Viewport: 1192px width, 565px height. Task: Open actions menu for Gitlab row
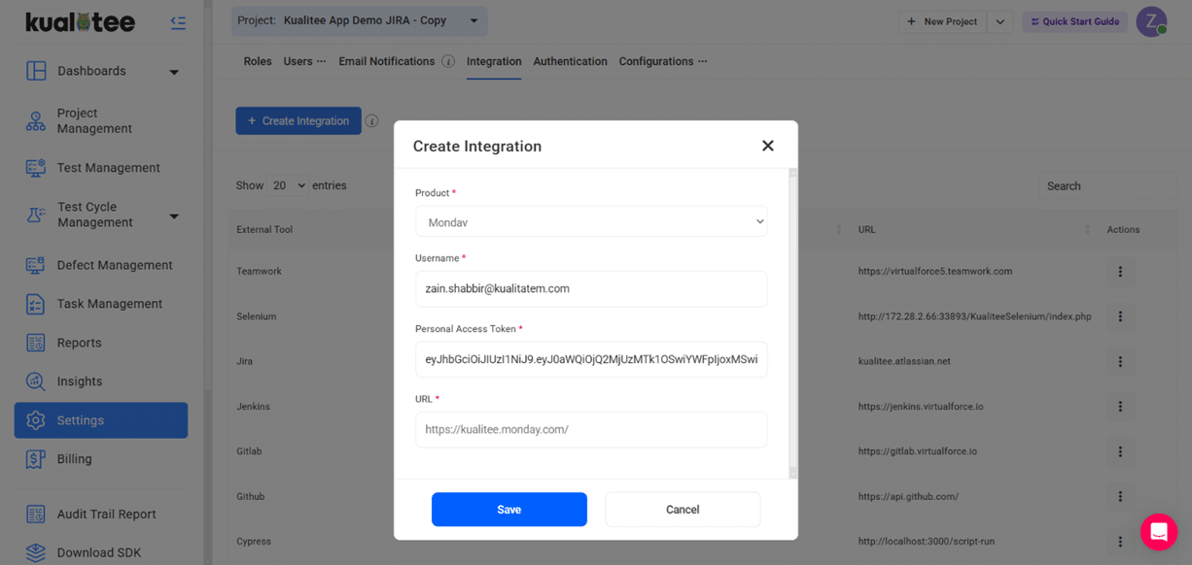point(1120,451)
